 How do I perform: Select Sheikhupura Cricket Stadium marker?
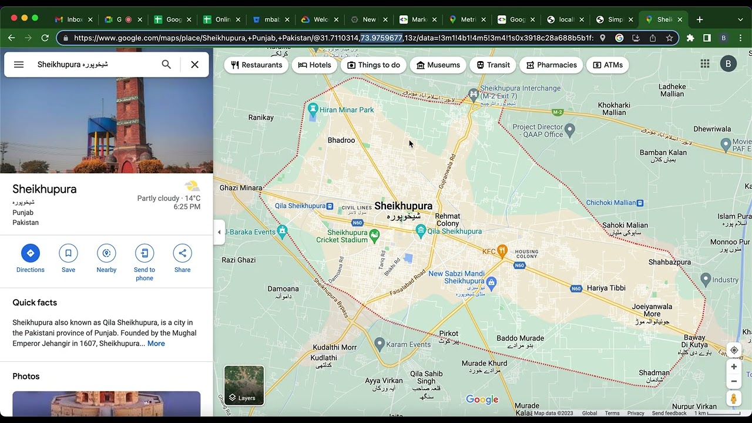[x=375, y=235]
